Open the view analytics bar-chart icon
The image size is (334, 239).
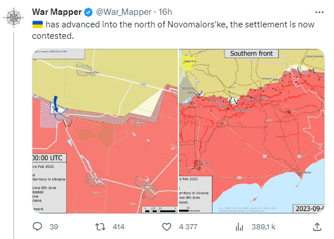tap(239, 226)
